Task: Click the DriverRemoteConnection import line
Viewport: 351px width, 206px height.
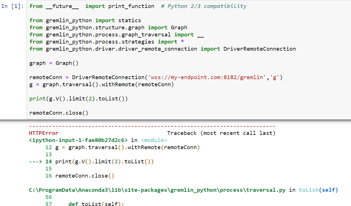Action: point(163,49)
